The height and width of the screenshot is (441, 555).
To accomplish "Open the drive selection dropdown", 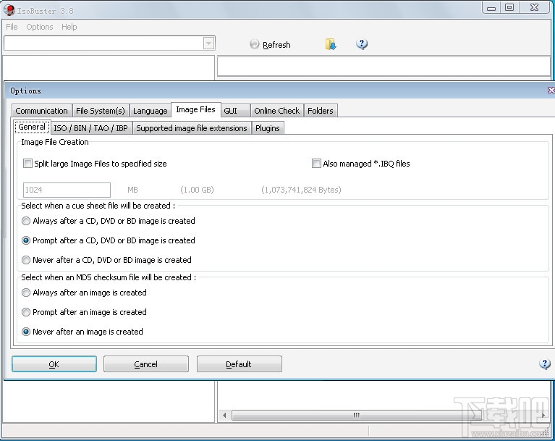I will coord(208,43).
